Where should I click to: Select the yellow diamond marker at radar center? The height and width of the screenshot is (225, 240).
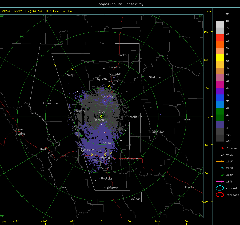pyautogui.click(x=102, y=116)
